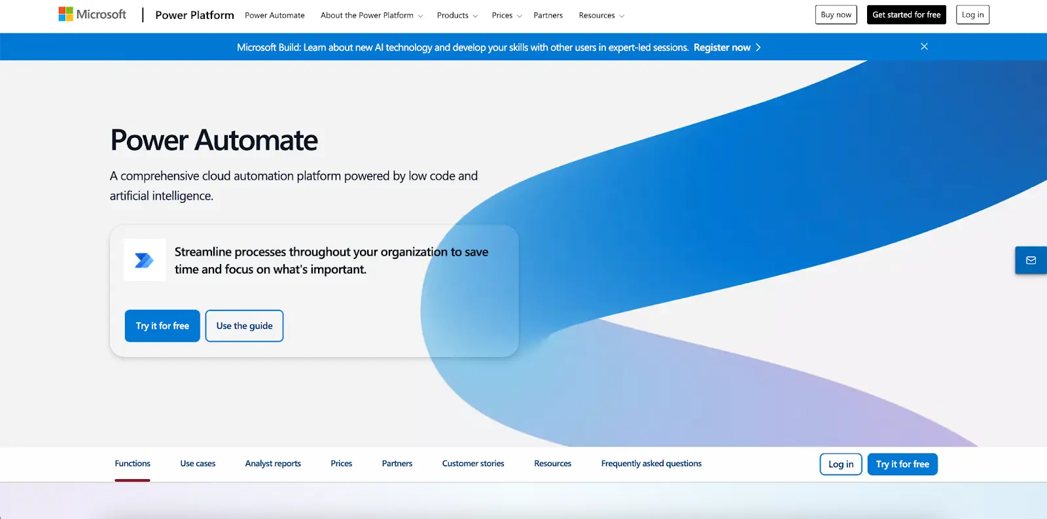This screenshot has width=1047, height=519.
Task: Open the email contact side widget
Action: [x=1031, y=260]
